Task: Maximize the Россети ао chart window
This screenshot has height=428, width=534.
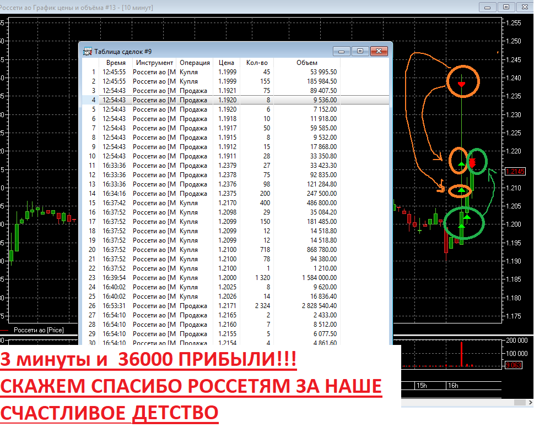Action: [x=505, y=7]
